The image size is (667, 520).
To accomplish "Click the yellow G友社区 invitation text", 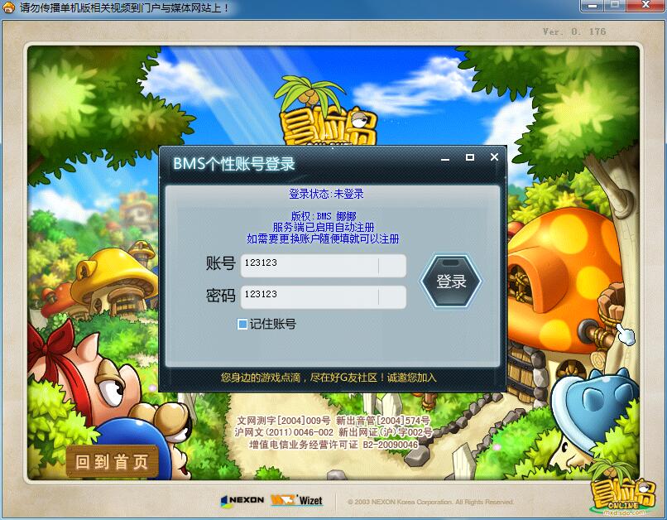I will pos(328,378).
